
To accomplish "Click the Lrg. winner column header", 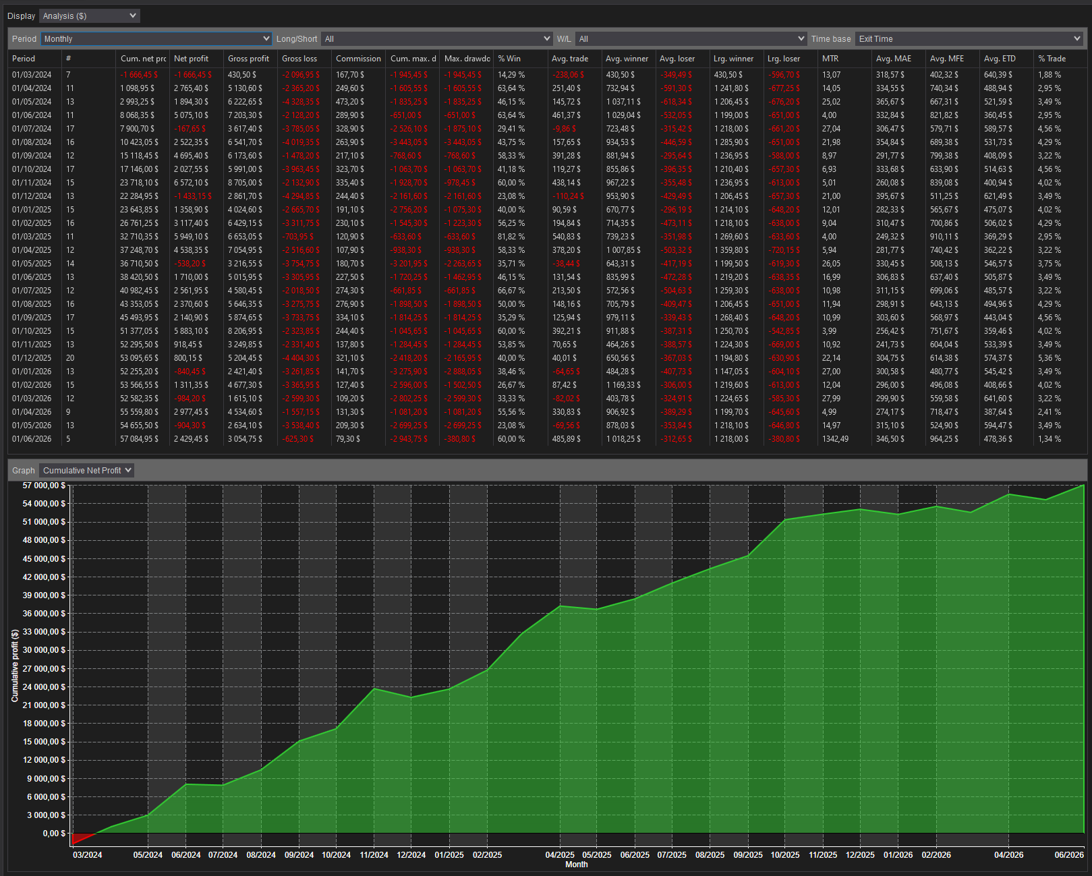I will tap(736, 59).
